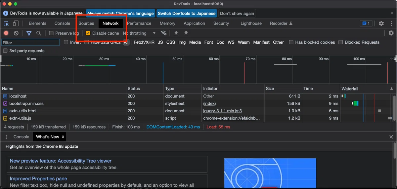The width and height of the screenshot is (397, 189).
Task: Click the What's New blue illustration thumbnail
Action: 270,173
